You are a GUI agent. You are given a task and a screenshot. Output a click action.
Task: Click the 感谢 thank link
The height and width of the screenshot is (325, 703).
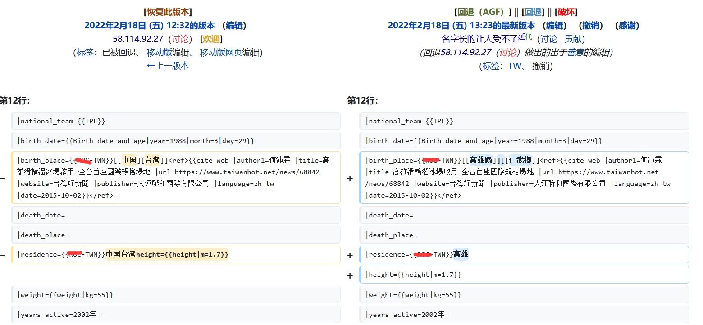point(627,26)
